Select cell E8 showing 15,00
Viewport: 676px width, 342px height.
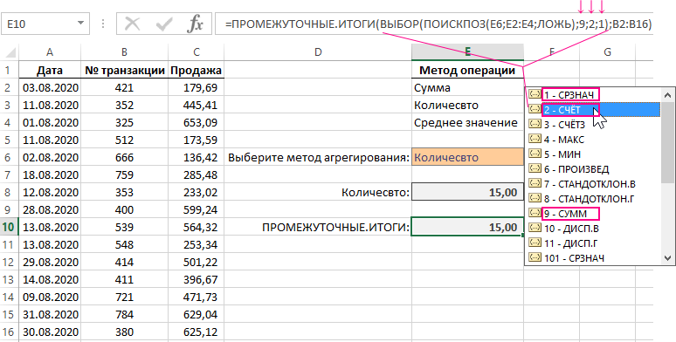468,192
